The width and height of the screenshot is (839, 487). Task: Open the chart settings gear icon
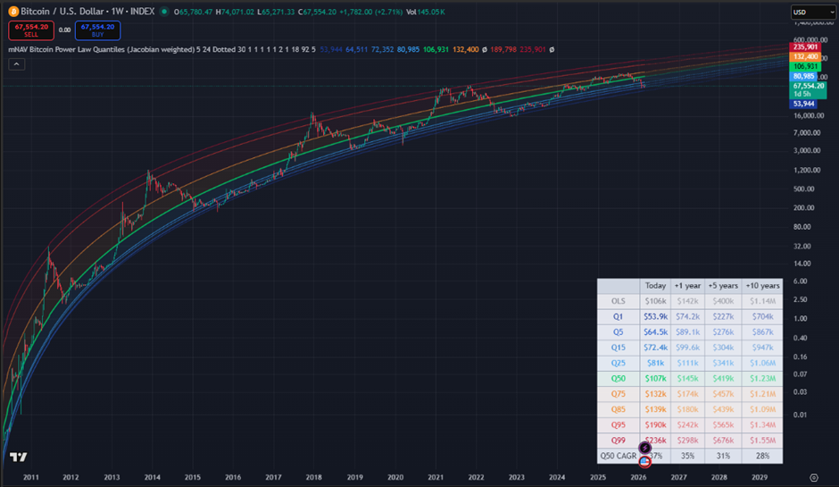point(813,478)
